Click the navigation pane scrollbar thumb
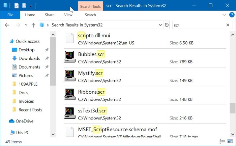 click(x=53, y=61)
